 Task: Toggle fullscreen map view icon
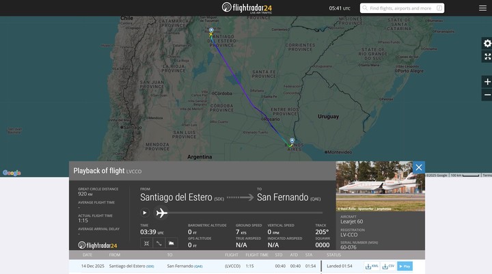487,57
